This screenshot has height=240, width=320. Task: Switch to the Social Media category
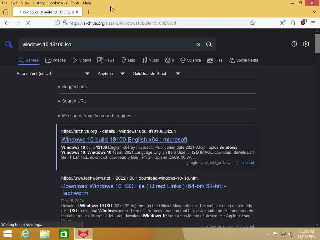243,60
